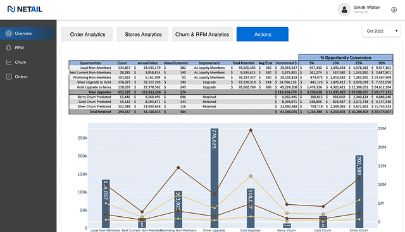Click the % Opportunity Conversion table header
This screenshot has height=232, width=405.
pos(346,58)
